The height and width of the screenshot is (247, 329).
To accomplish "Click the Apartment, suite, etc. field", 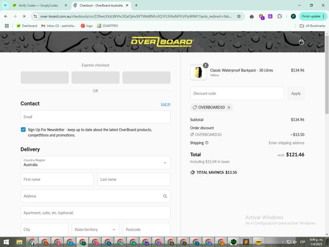I will (x=96, y=213).
